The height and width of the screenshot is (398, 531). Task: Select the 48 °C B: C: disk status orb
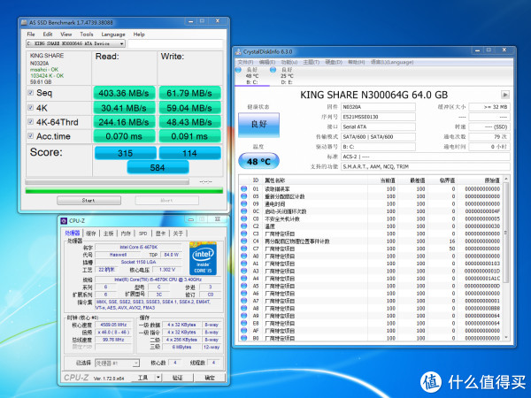tap(238, 70)
